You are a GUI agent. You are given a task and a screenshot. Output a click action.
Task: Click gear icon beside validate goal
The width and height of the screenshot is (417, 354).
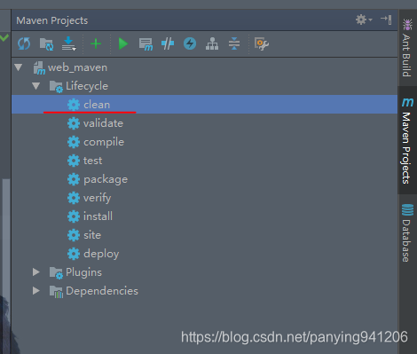[x=74, y=123]
